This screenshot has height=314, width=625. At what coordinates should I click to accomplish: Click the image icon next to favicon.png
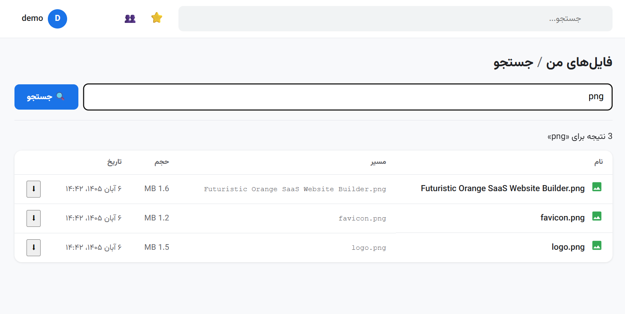pyautogui.click(x=597, y=216)
